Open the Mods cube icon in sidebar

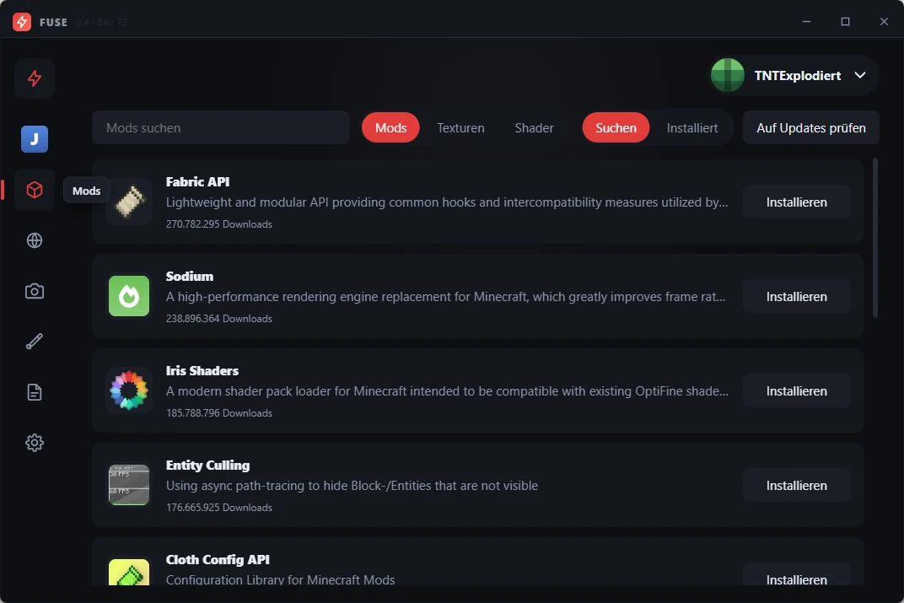tap(35, 190)
